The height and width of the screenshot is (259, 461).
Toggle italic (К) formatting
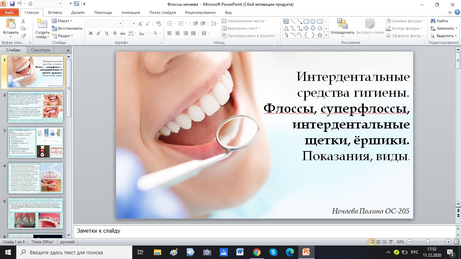tap(99, 33)
